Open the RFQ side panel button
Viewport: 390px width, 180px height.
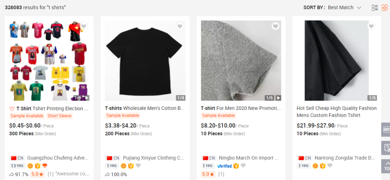point(386,129)
